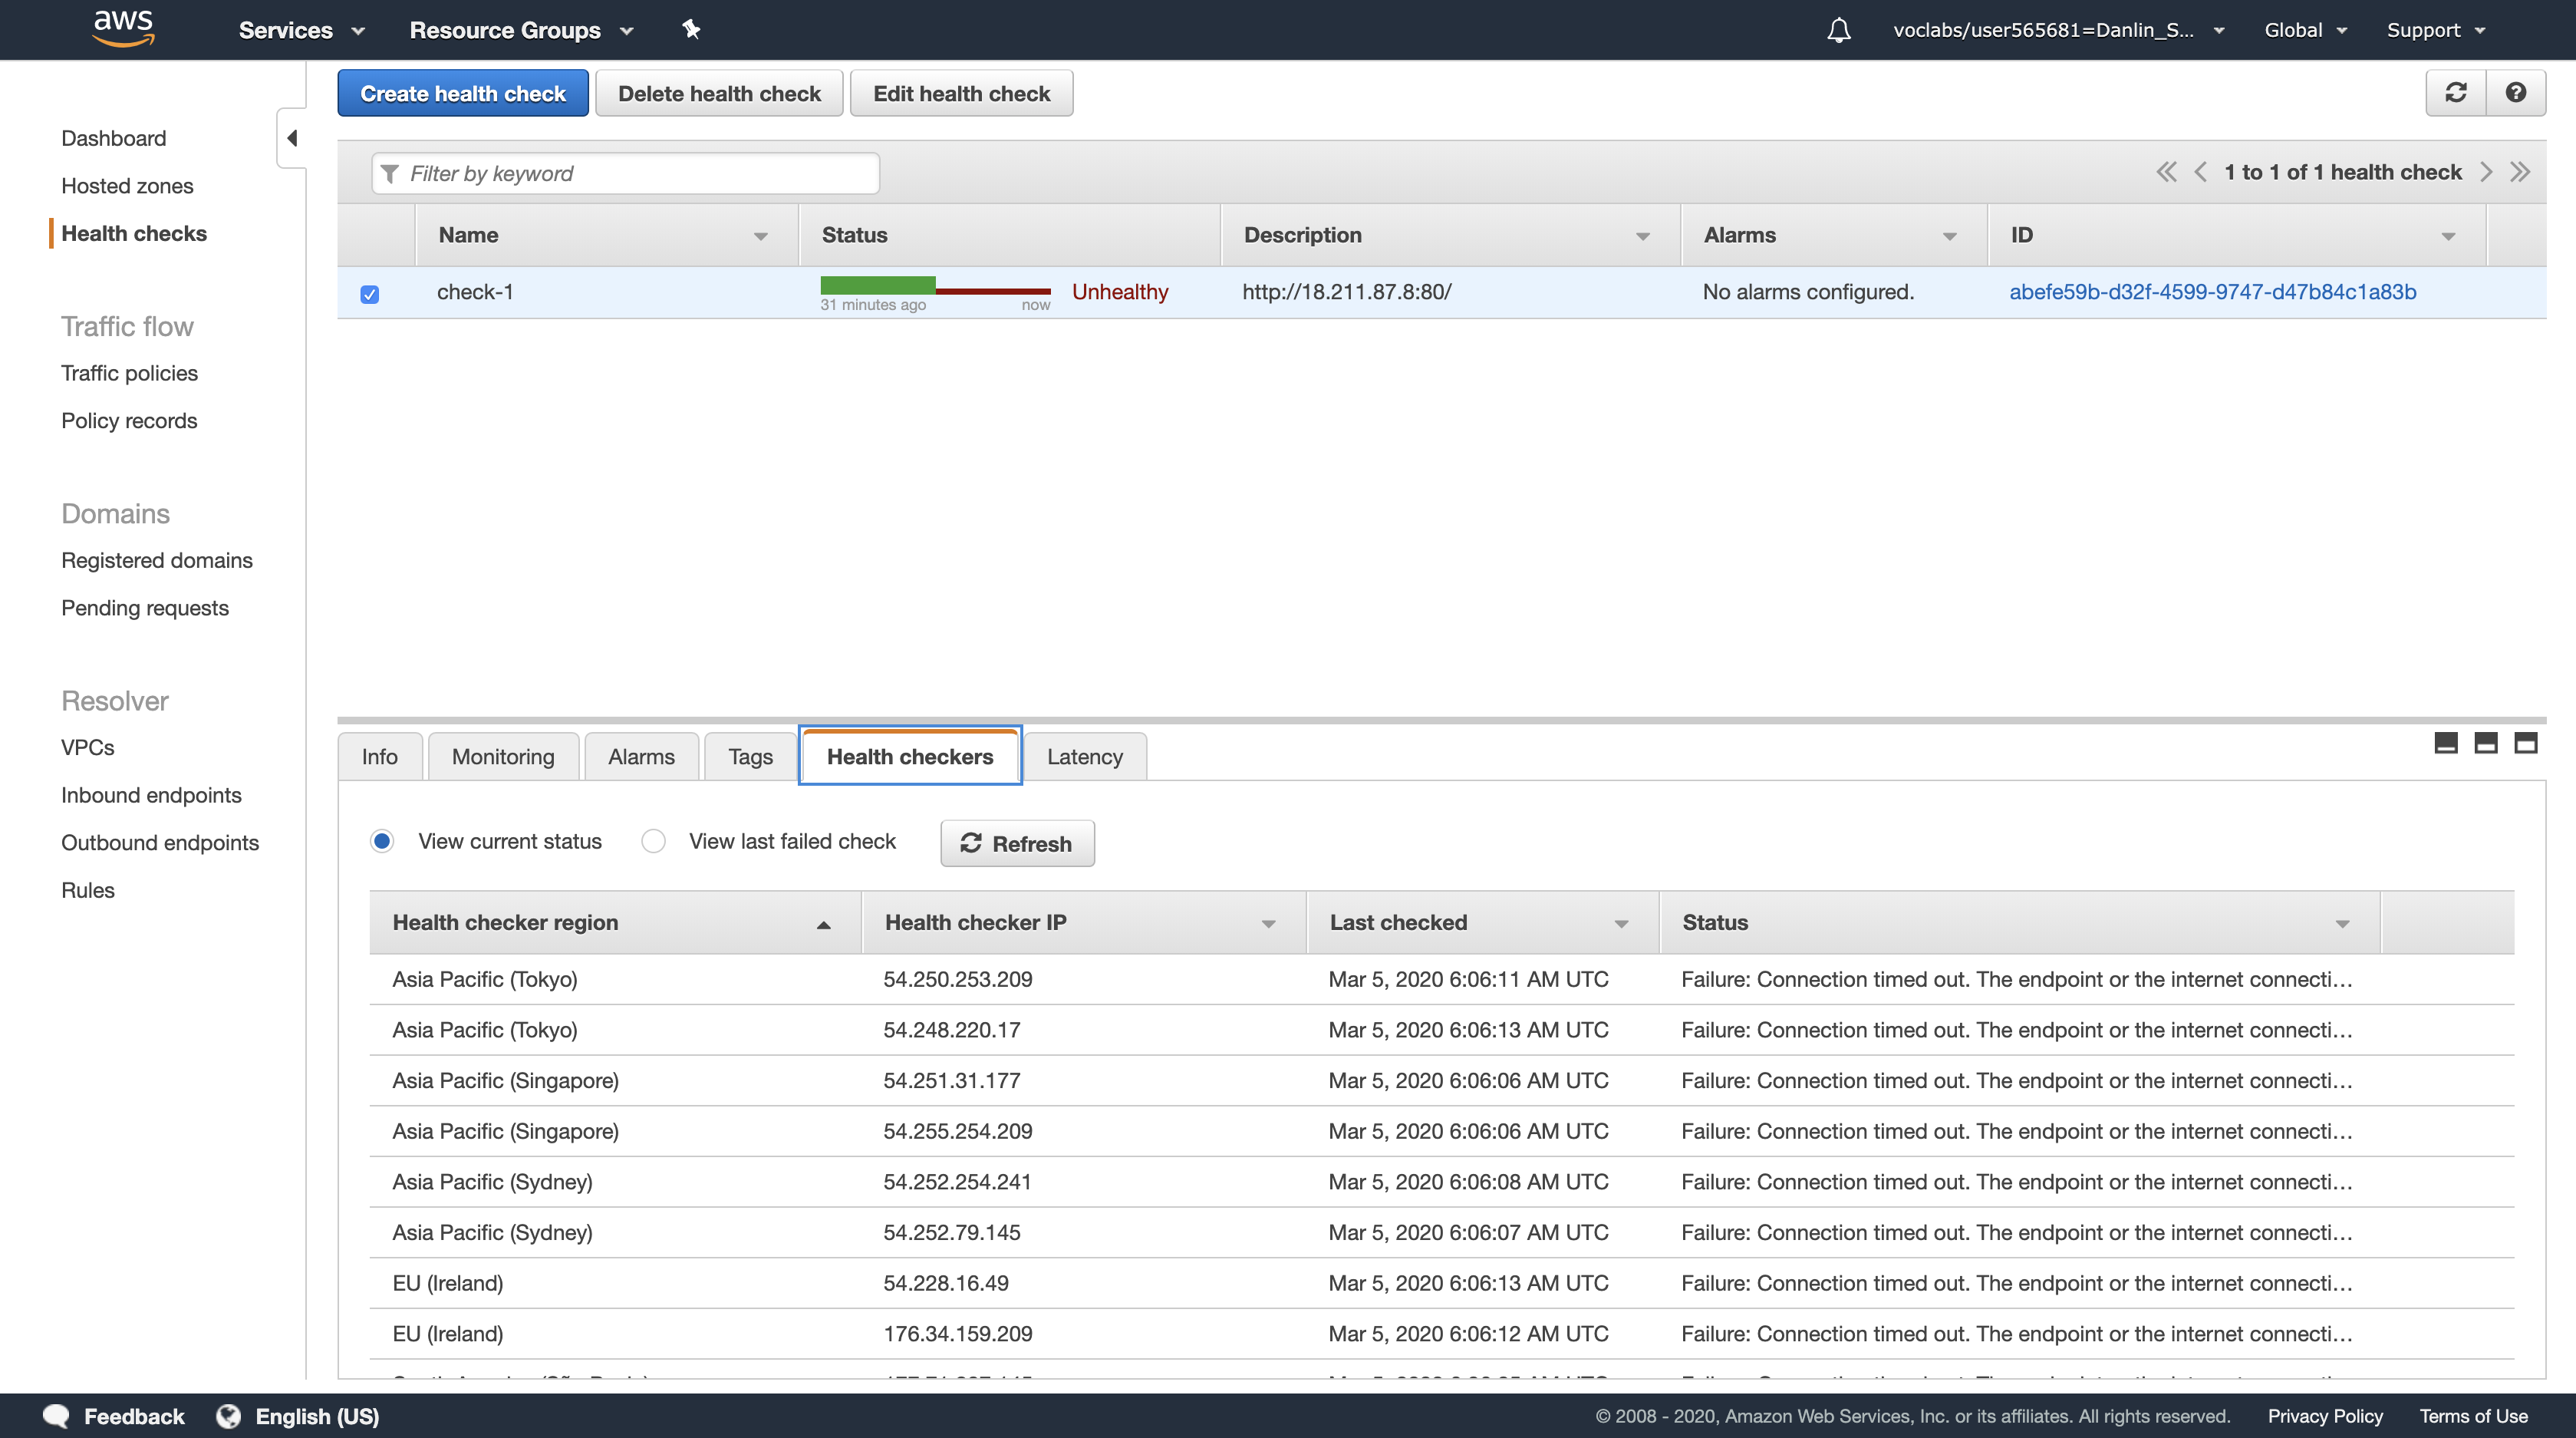The image size is (2576, 1438).
Task: Maximize details pane with largest layout icon
Action: click(2525, 743)
